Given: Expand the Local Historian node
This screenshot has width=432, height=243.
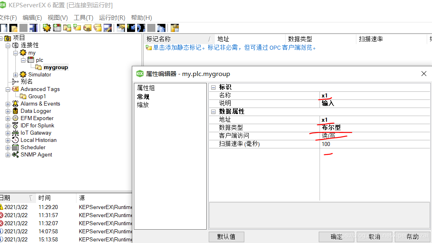Looking at the screenshot, I should pyautogui.click(x=8, y=140).
